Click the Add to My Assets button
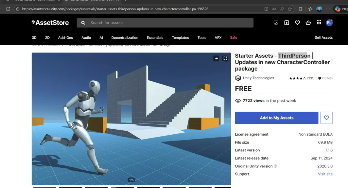The height and width of the screenshot is (188, 348). (276, 118)
